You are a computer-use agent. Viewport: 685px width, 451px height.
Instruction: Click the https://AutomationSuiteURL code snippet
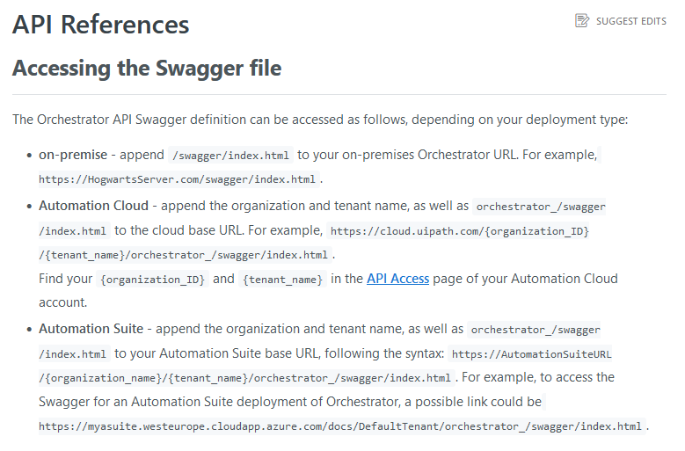[532, 354]
